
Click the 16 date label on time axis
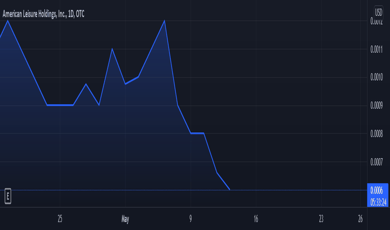[256, 219]
